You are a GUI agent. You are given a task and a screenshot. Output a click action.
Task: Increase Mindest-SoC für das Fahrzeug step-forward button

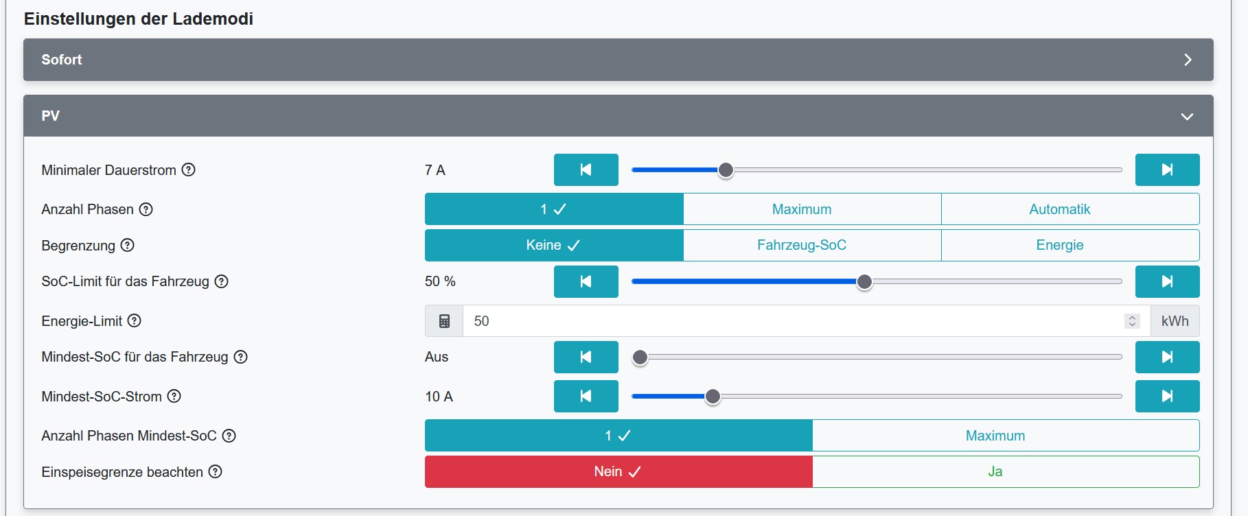tap(1167, 357)
